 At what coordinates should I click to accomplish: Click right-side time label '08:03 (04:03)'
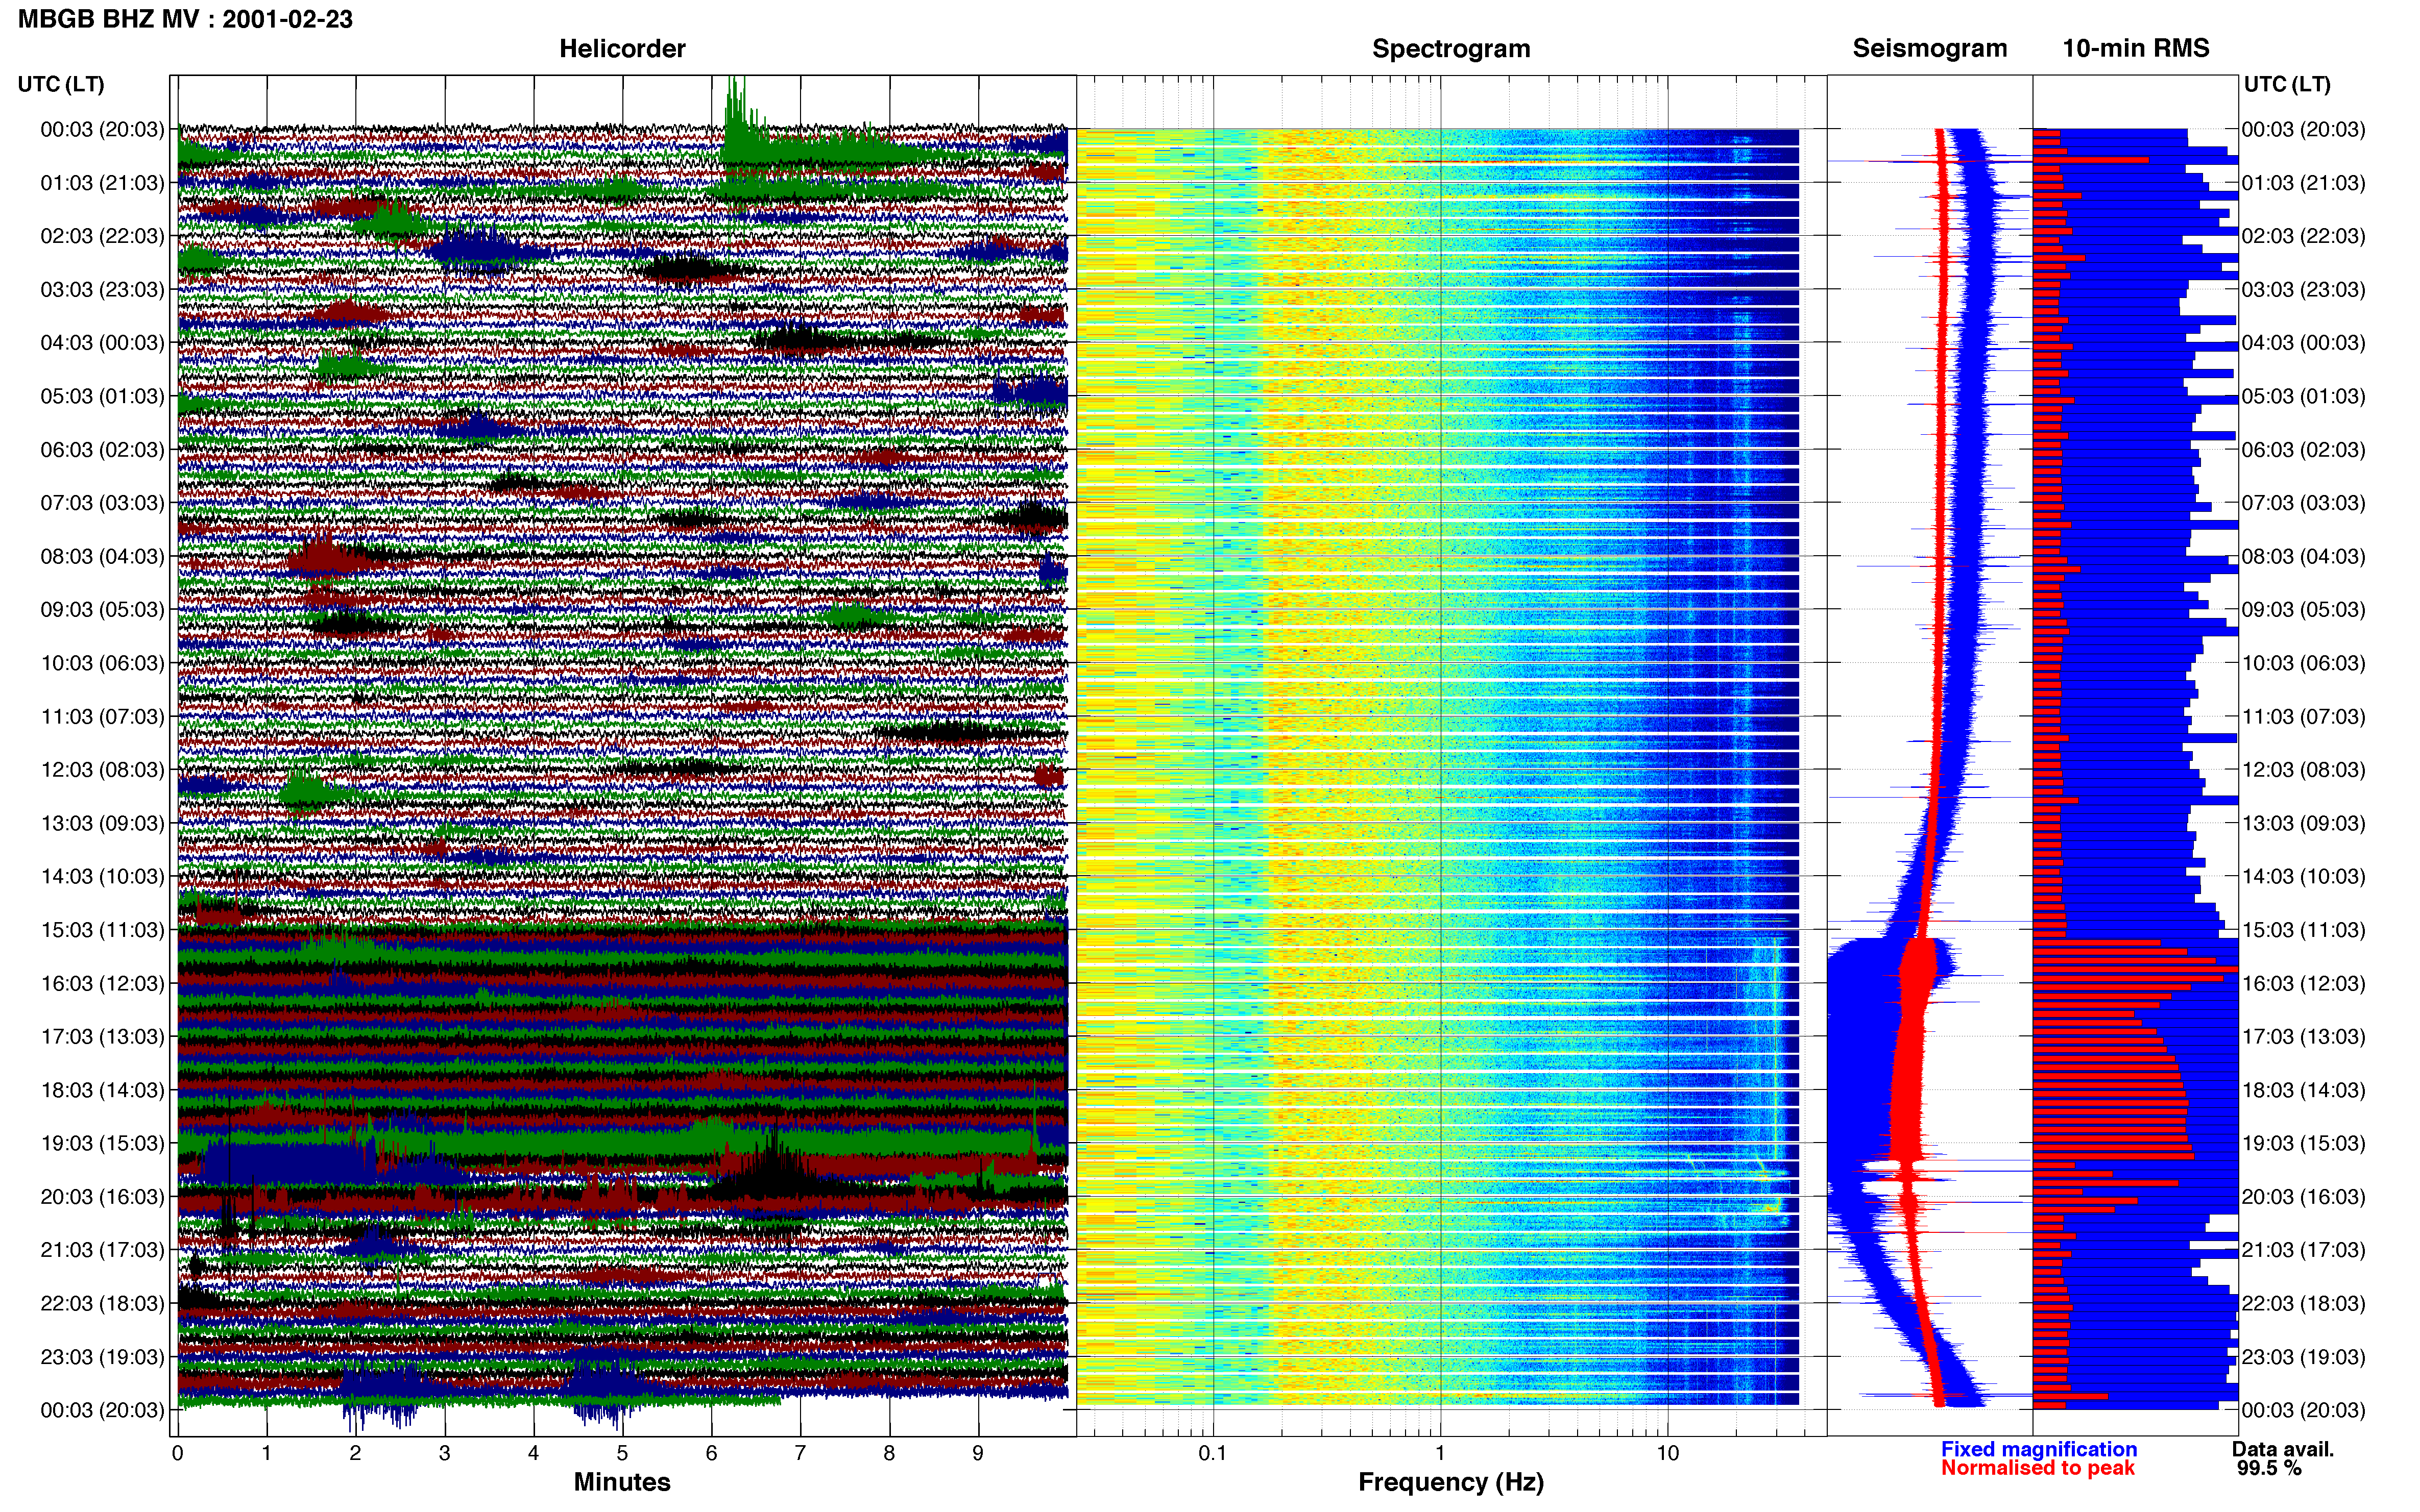point(2303,556)
